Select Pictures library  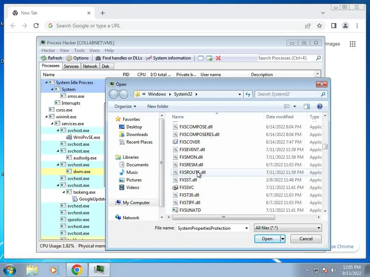coord(130,180)
